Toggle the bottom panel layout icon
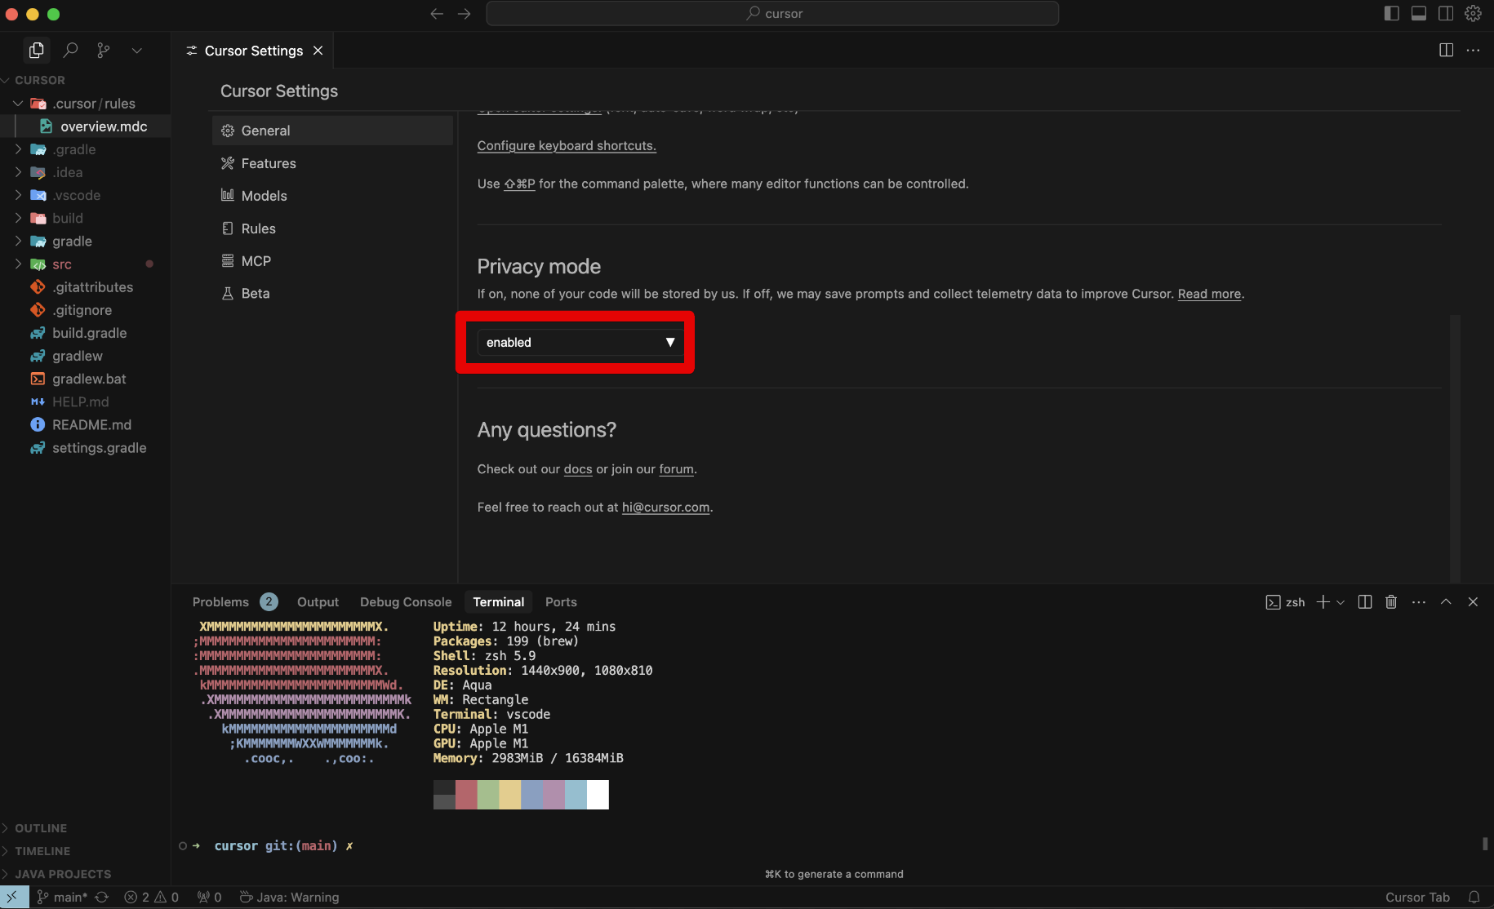This screenshot has width=1494, height=909. pos(1419,13)
